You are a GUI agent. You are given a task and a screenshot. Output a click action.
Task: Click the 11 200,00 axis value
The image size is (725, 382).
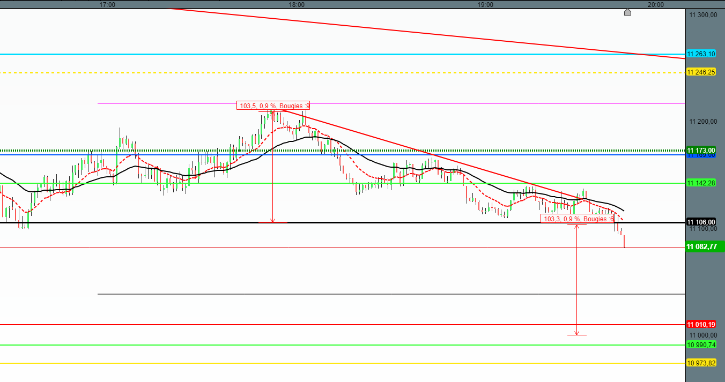point(703,122)
